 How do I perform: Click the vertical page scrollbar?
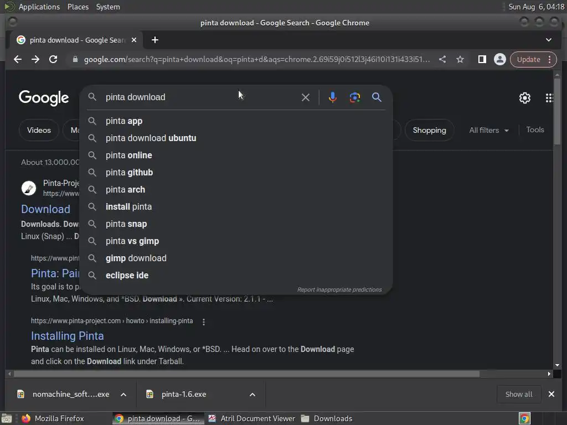point(557,111)
